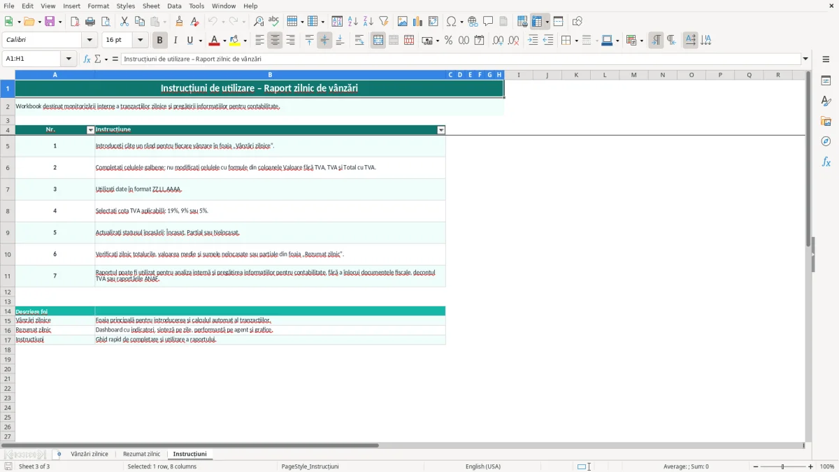This screenshot has width=839, height=472.
Task: Save the document with the floppy icon
Action: click(50, 22)
